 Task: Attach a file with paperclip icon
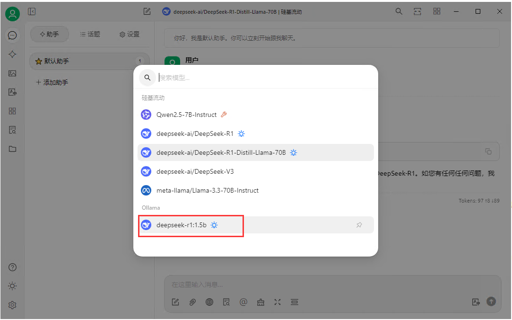pyautogui.click(x=192, y=302)
